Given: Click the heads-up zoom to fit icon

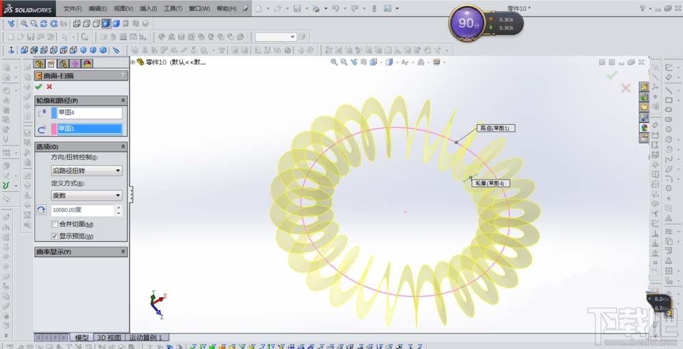Looking at the screenshot, I should click(x=334, y=62).
